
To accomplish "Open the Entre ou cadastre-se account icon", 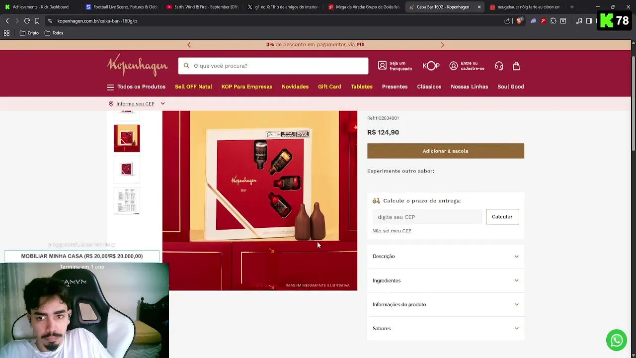I will (x=454, y=66).
